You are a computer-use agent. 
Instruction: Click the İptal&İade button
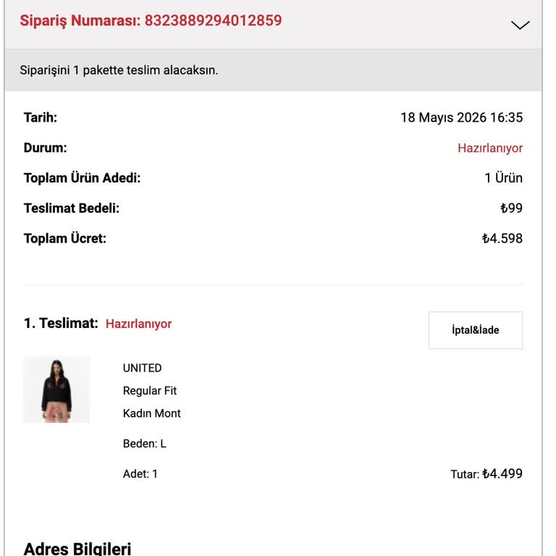point(475,330)
